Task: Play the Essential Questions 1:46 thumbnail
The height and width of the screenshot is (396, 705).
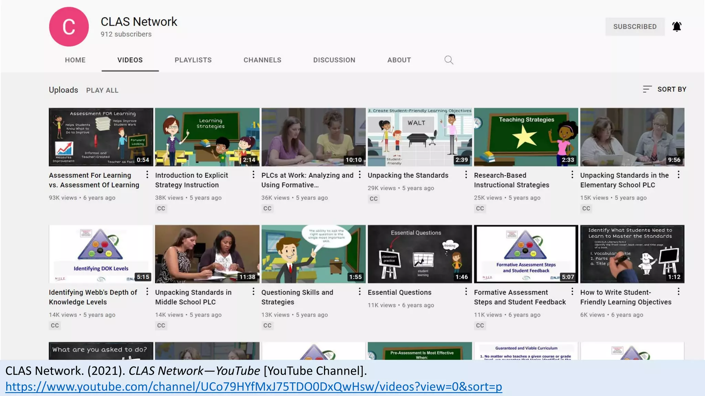Action: [420, 254]
